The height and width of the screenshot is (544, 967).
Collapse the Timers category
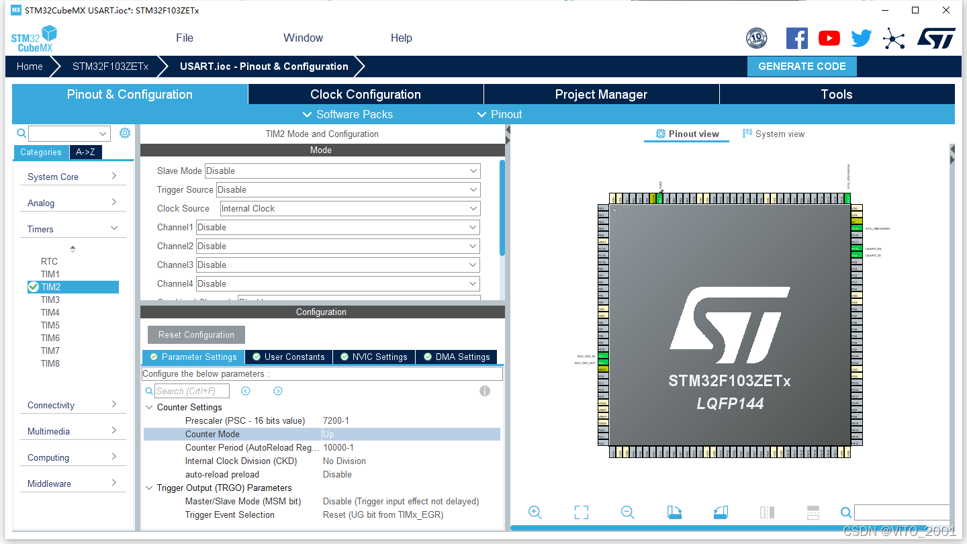point(73,229)
